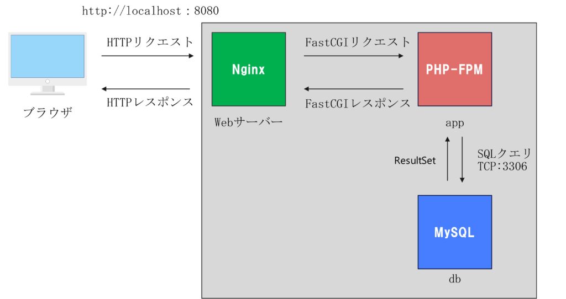The height and width of the screenshot is (299, 566).
Task: Click the FastCGIレスポンス arrow
Action: pos(354,89)
